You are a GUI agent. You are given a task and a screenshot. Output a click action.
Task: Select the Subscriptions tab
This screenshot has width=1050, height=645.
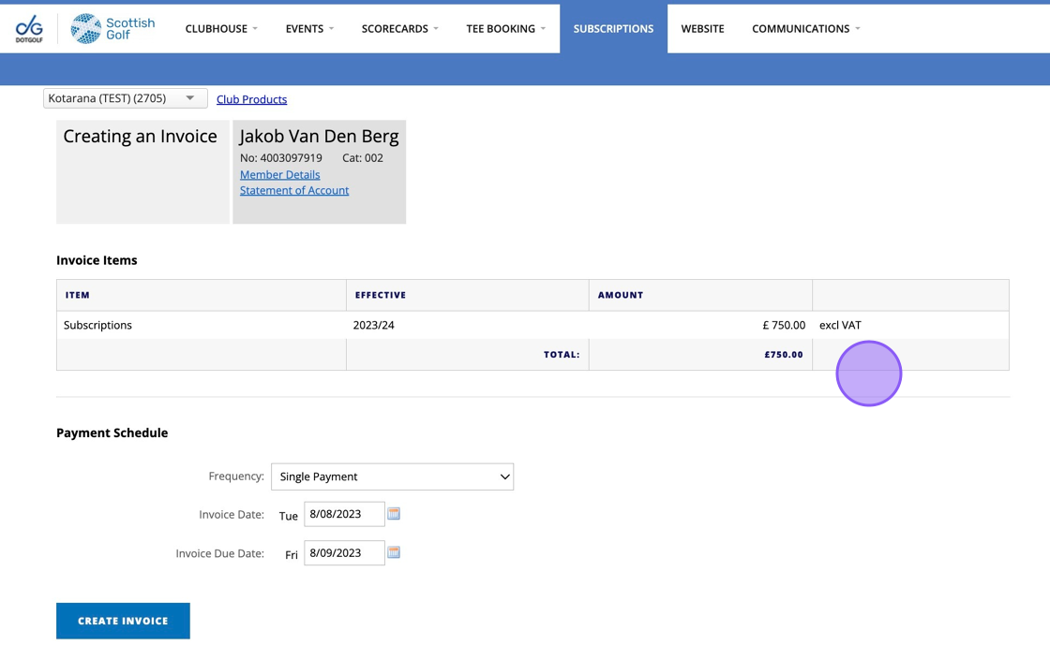(613, 29)
